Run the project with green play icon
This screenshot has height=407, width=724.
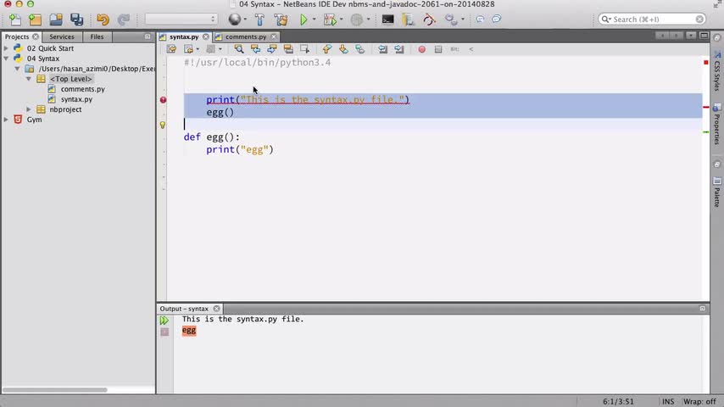point(304,20)
